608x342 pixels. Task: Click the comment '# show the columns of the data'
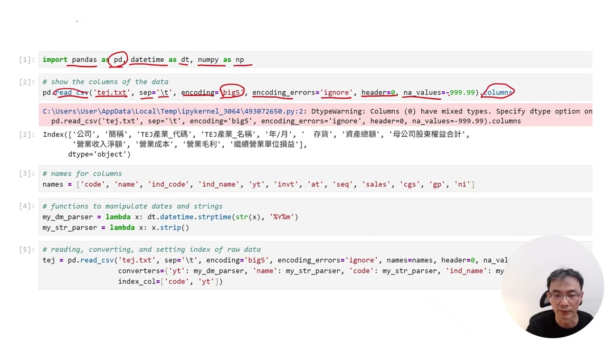pos(105,82)
